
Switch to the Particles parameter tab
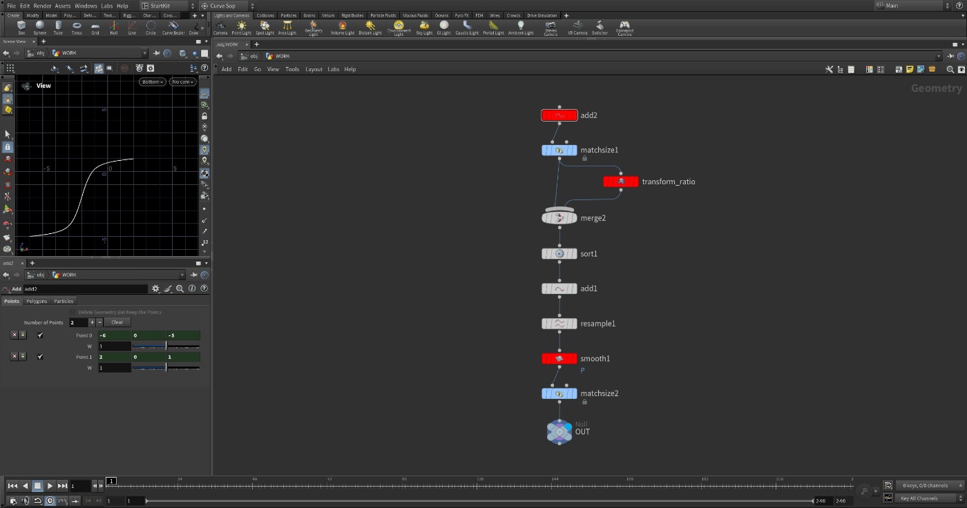tap(64, 301)
